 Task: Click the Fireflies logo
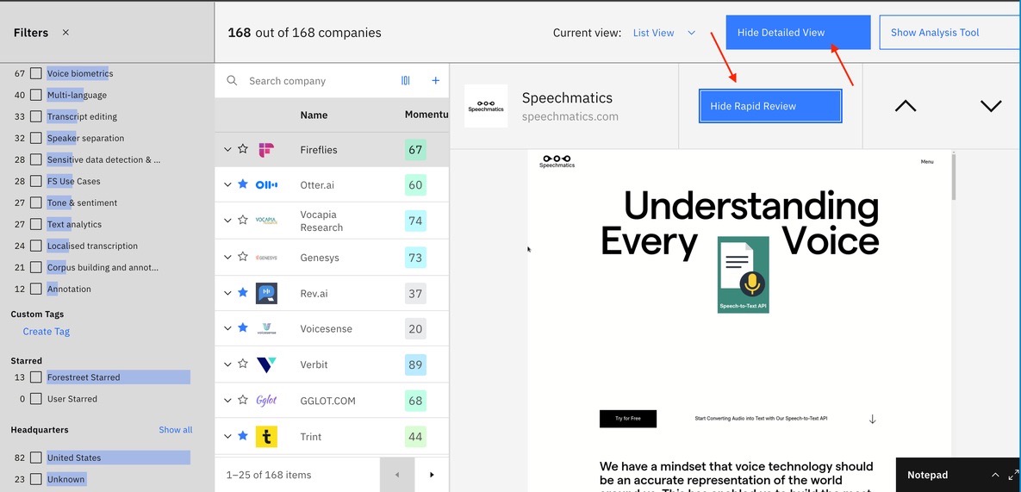point(266,150)
